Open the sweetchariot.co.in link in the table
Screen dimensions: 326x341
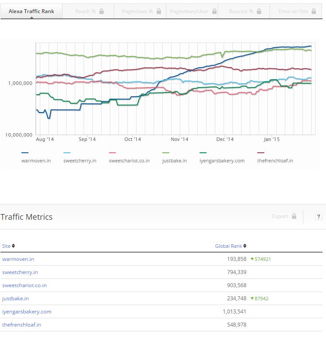click(x=25, y=285)
